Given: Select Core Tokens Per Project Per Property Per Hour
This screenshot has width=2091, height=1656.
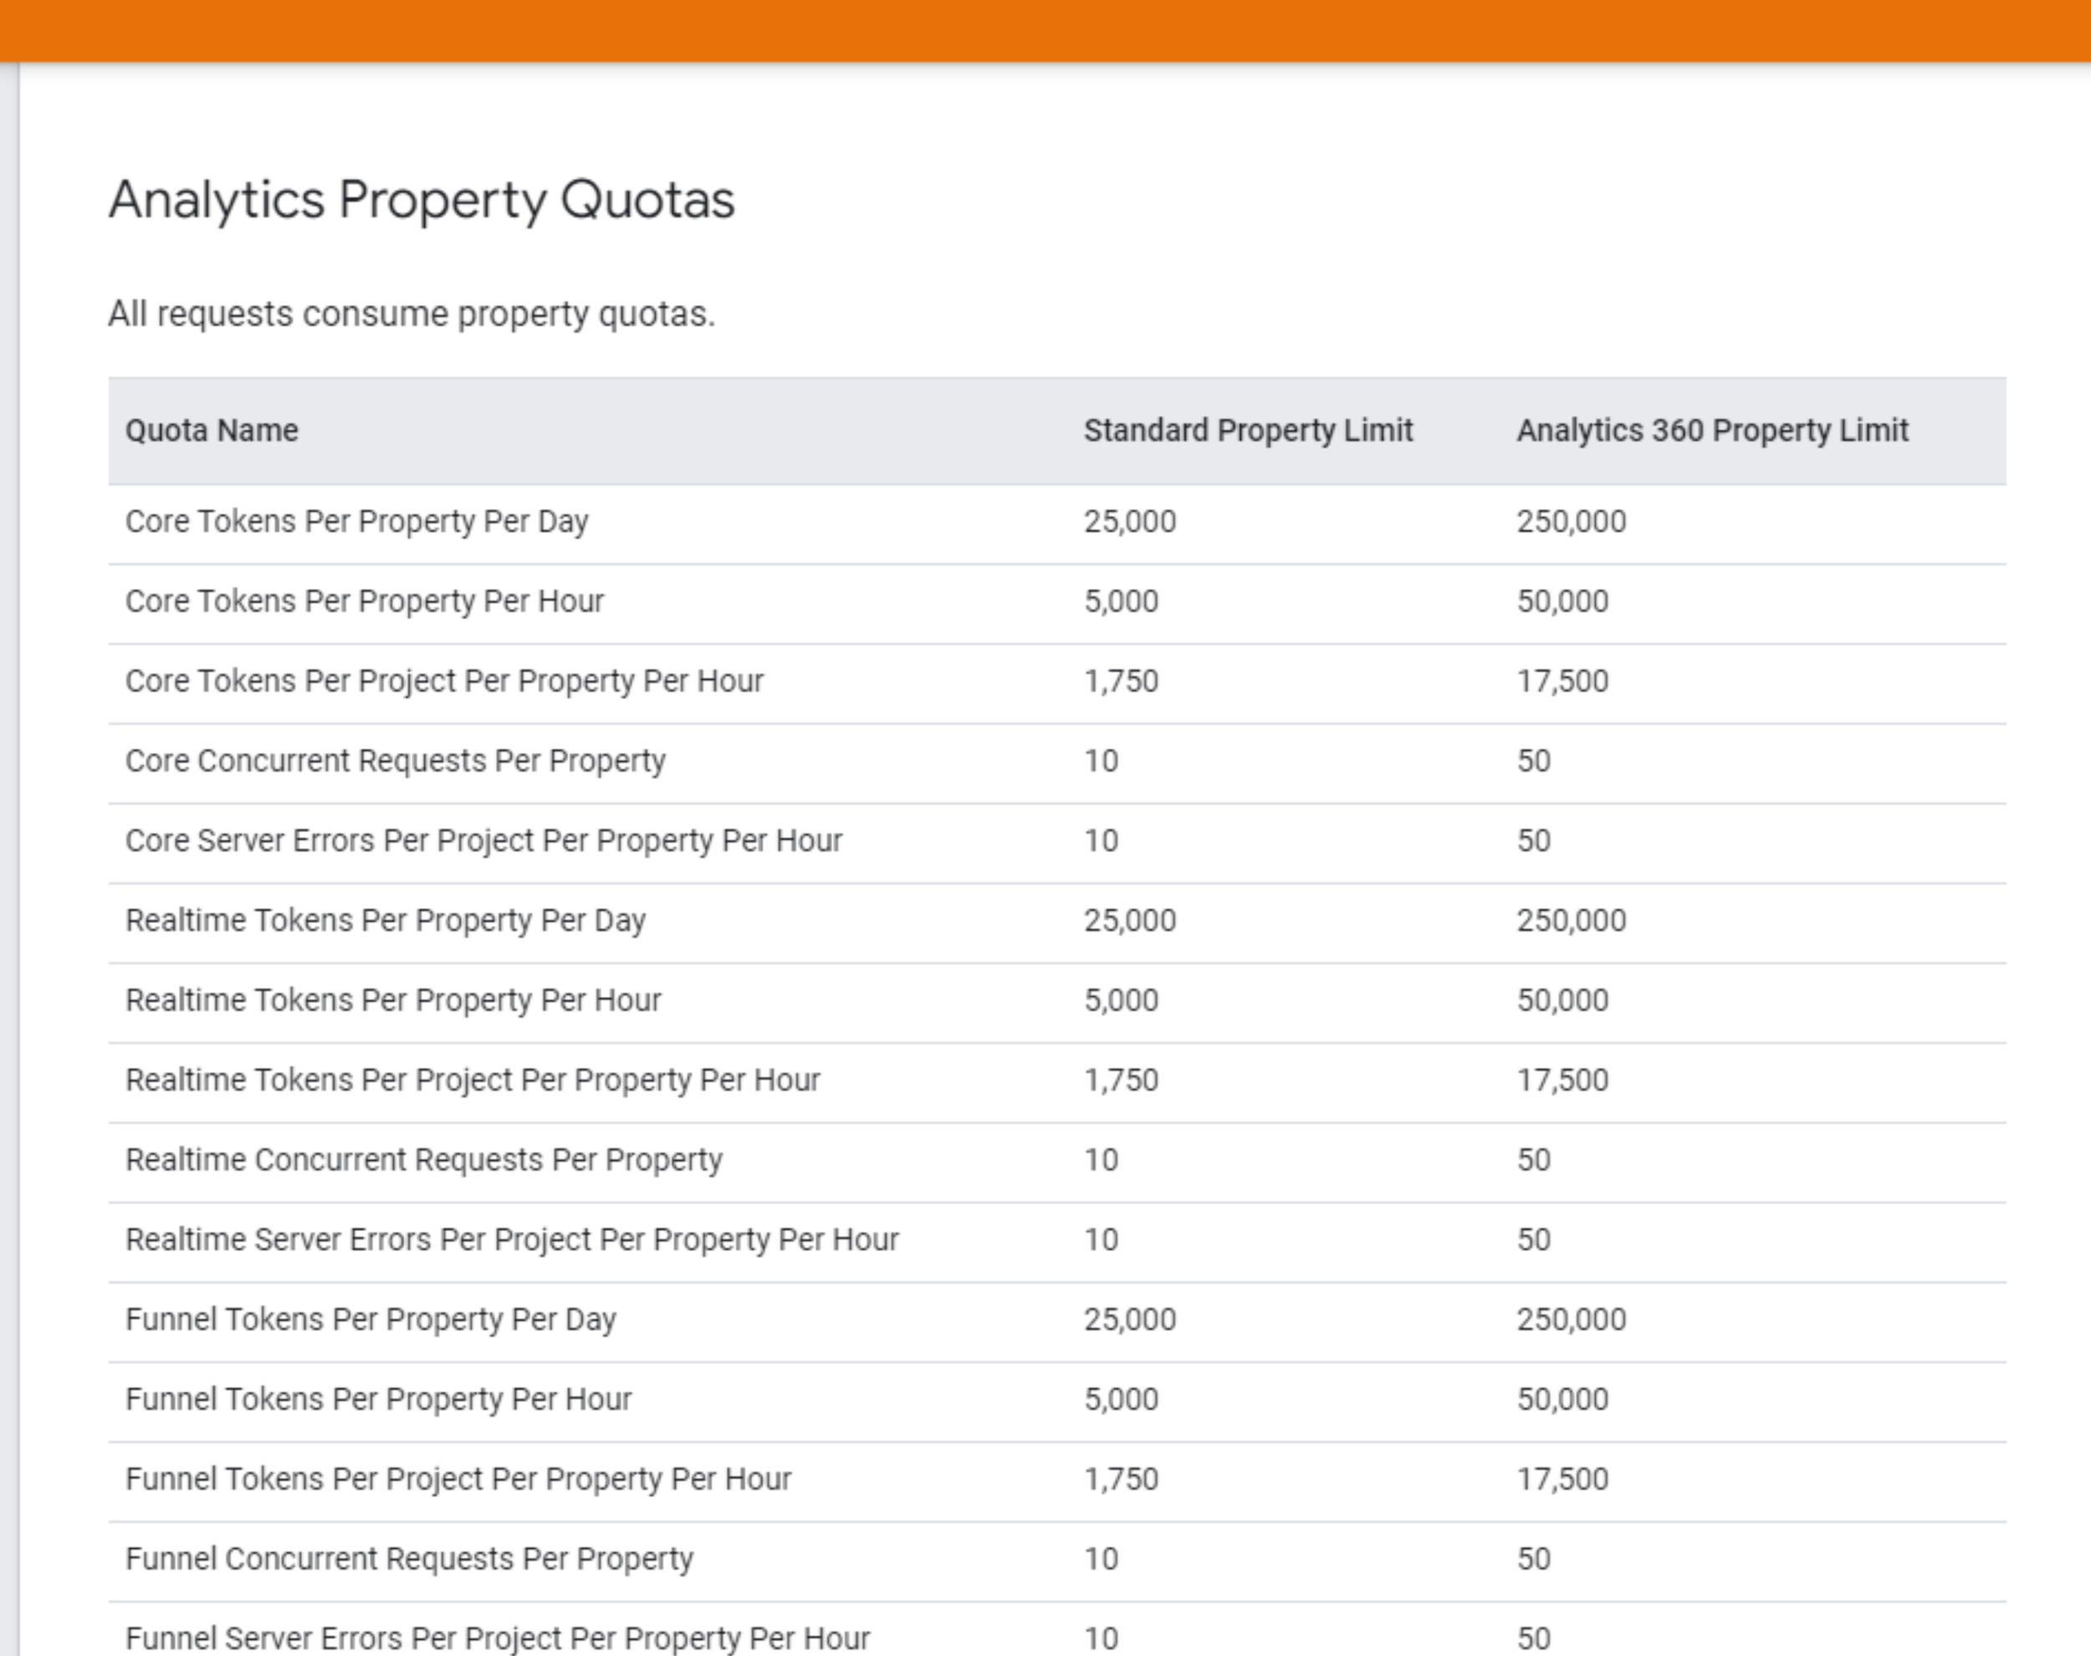Looking at the screenshot, I should pyautogui.click(x=445, y=681).
